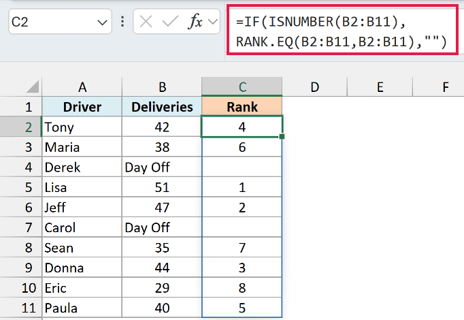The image size is (464, 320).
Task: Select the cell containing 'Maria'
Action: click(82, 147)
